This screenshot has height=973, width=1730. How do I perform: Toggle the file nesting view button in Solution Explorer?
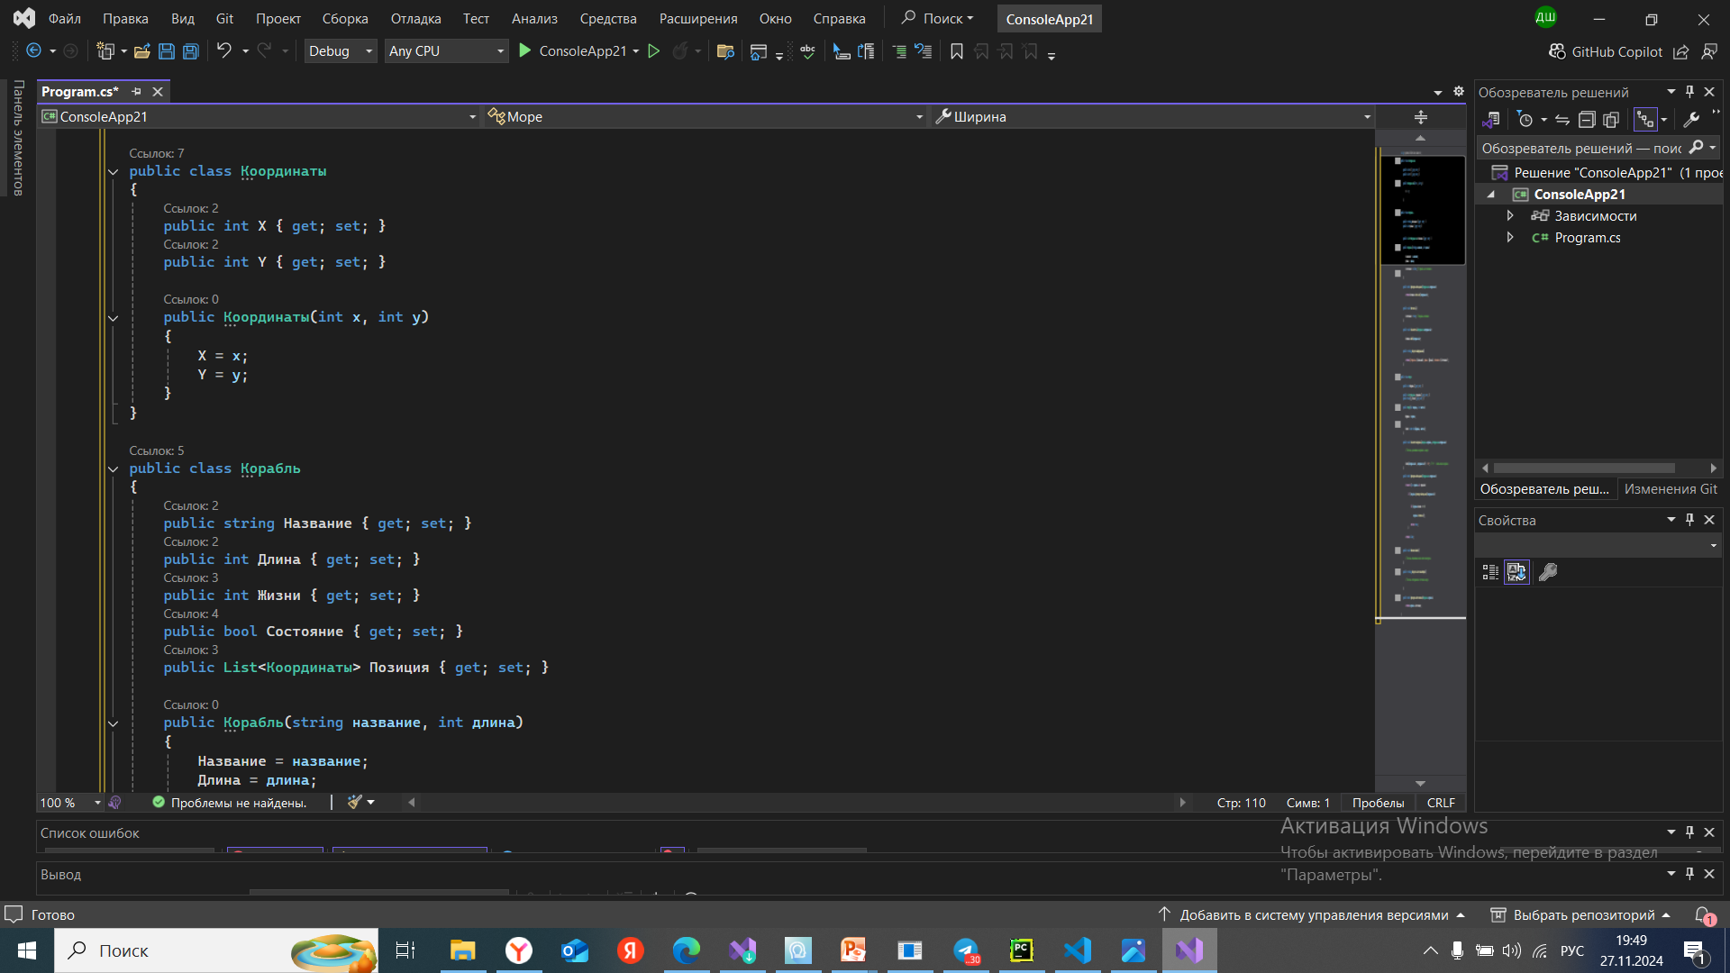coord(1645,120)
